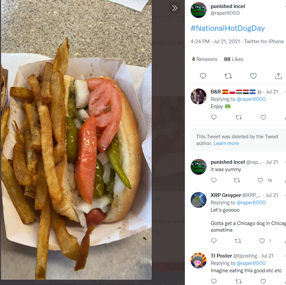Like the main tweet with the heart icon
This screenshot has height=285, width=286.
click(253, 76)
